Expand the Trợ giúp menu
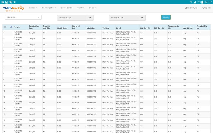Image resolution: width=213 pixels, height=133 pixels. coord(92,8)
